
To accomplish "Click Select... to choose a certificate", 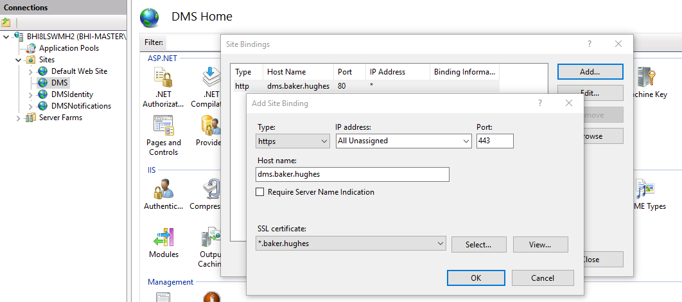I will pos(478,244).
